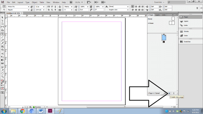Select the page 1 thumbnail
Screen dimensions: 203x114
tap(164, 37)
